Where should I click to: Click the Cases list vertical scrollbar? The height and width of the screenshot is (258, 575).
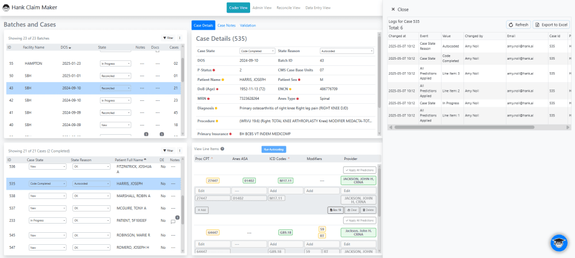[x=183, y=209]
